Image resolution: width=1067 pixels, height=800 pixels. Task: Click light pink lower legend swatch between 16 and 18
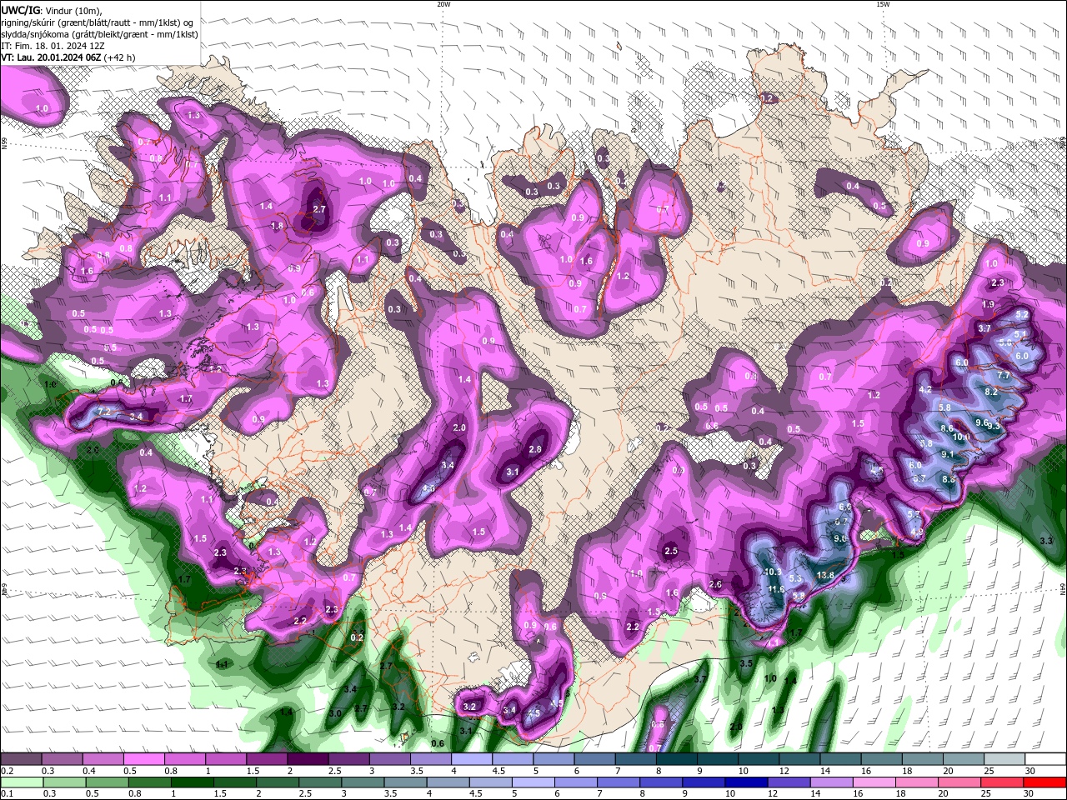pyautogui.click(x=875, y=782)
